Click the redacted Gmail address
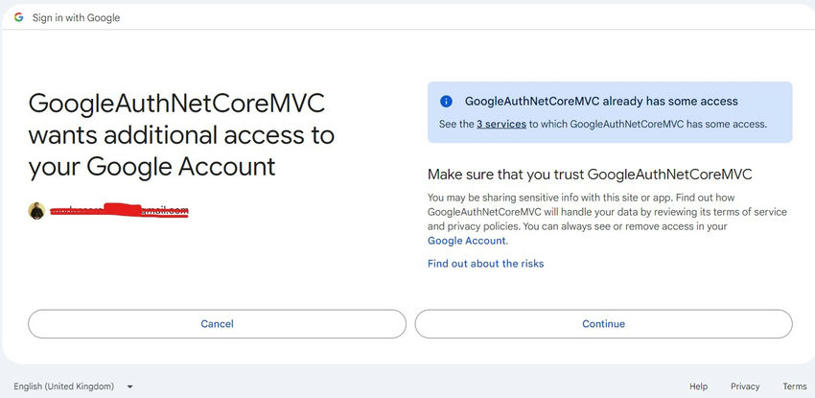The height and width of the screenshot is (398, 815). click(119, 210)
